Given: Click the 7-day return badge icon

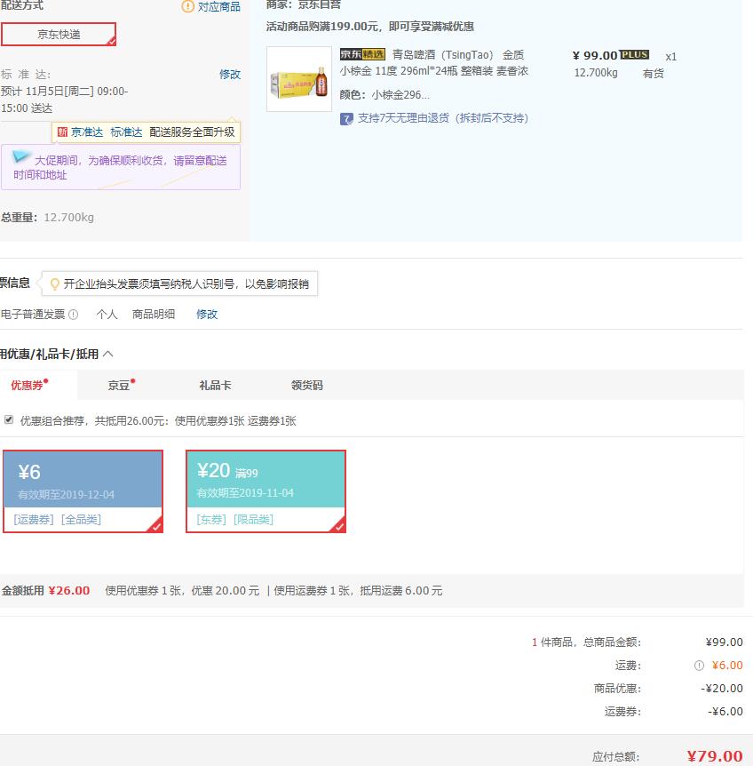Looking at the screenshot, I should tap(346, 119).
